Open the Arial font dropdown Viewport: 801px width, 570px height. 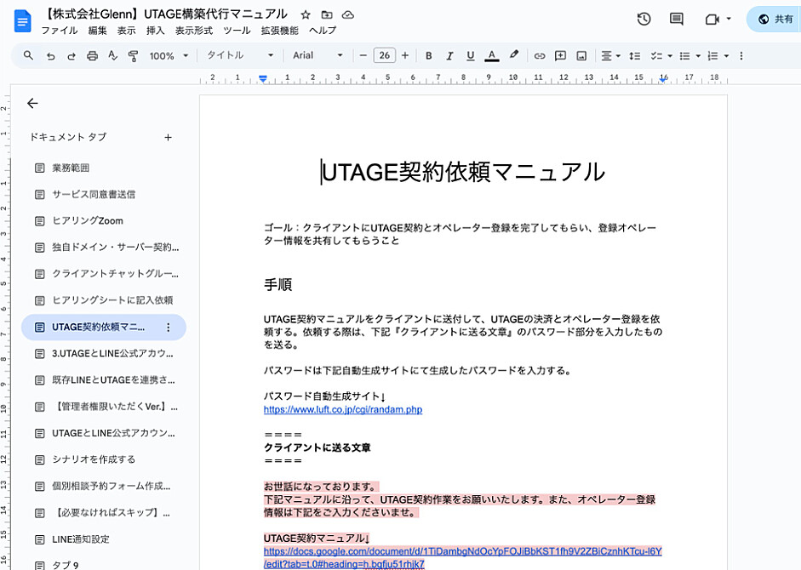317,55
